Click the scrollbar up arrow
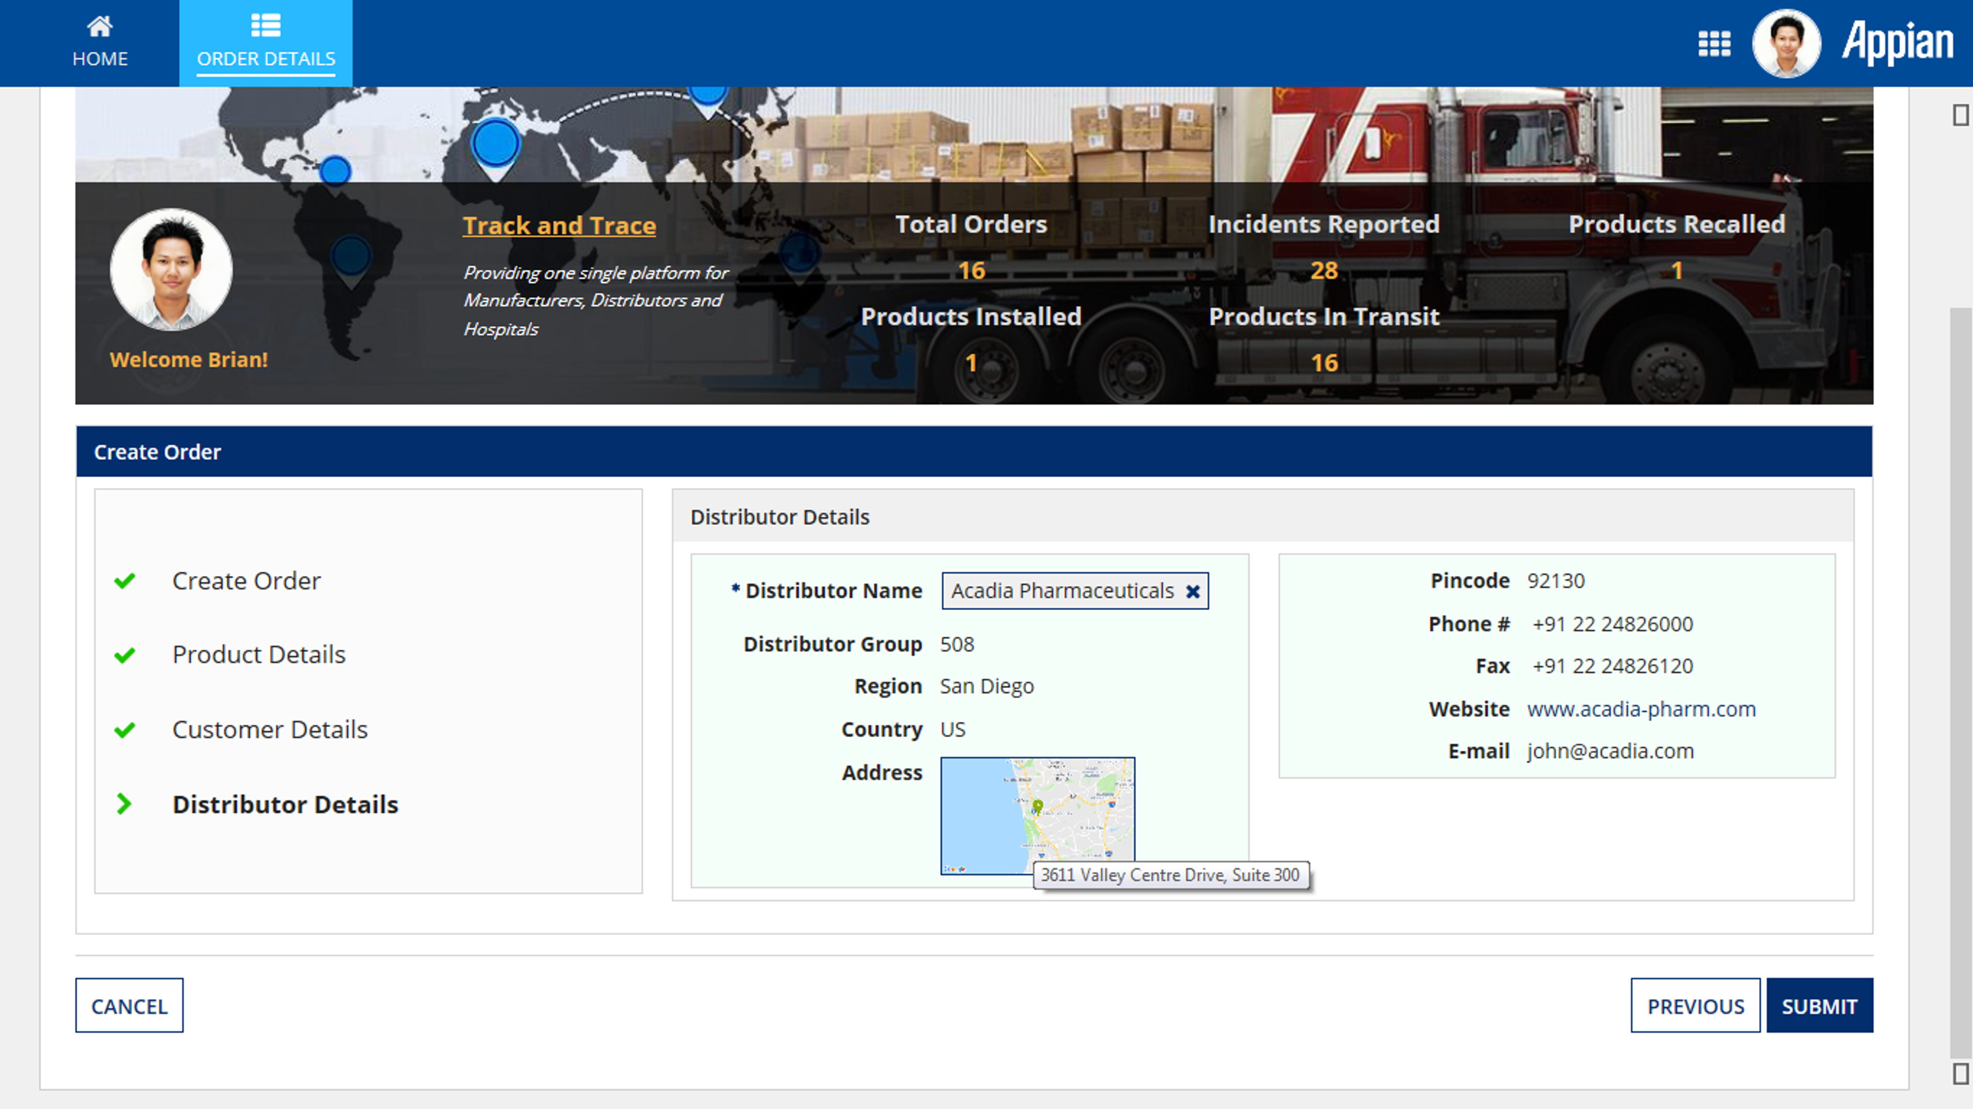Image resolution: width=1973 pixels, height=1109 pixels. click(1961, 115)
